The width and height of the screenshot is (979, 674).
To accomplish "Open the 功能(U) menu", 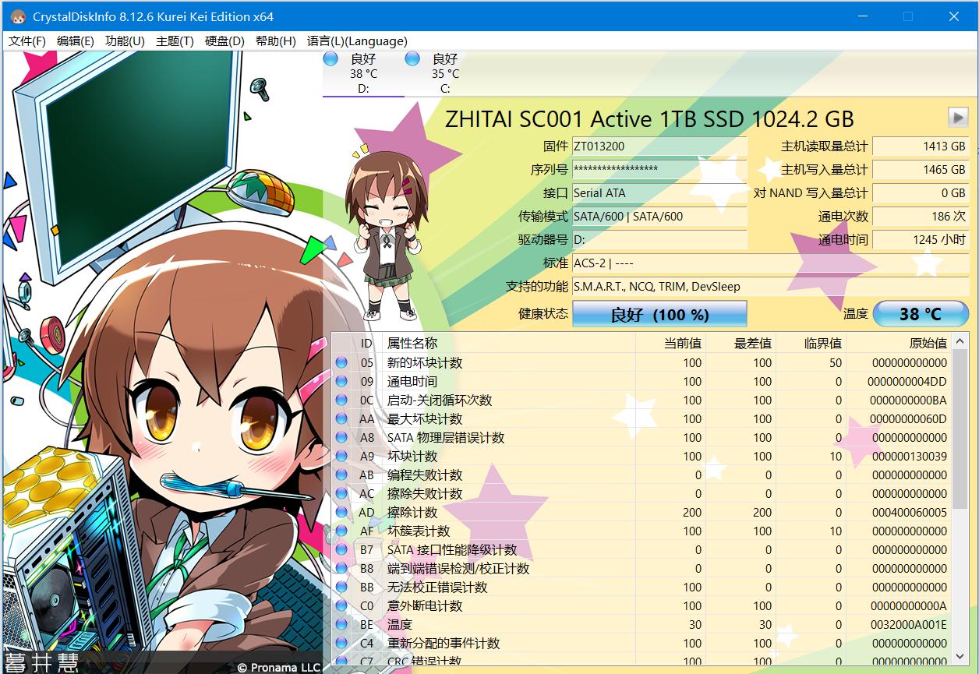I will tap(125, 41).
